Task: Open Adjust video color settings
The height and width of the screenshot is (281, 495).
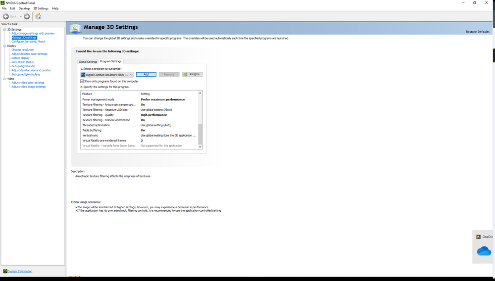Action: point(28,83)
